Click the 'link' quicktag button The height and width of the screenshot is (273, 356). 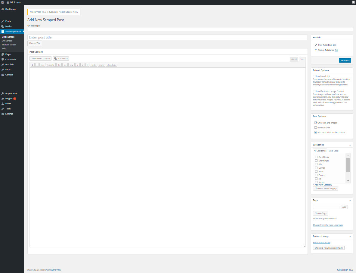[42, 65]
